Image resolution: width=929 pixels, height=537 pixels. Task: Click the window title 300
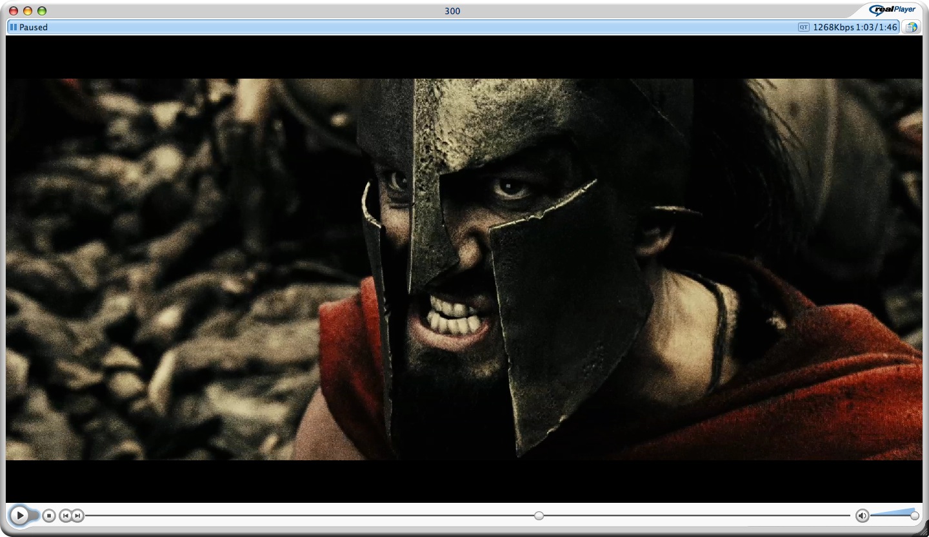coord(452,11)
